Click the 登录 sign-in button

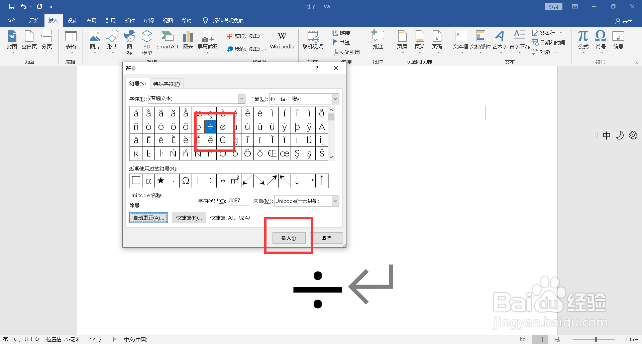(x=554, y=7)
